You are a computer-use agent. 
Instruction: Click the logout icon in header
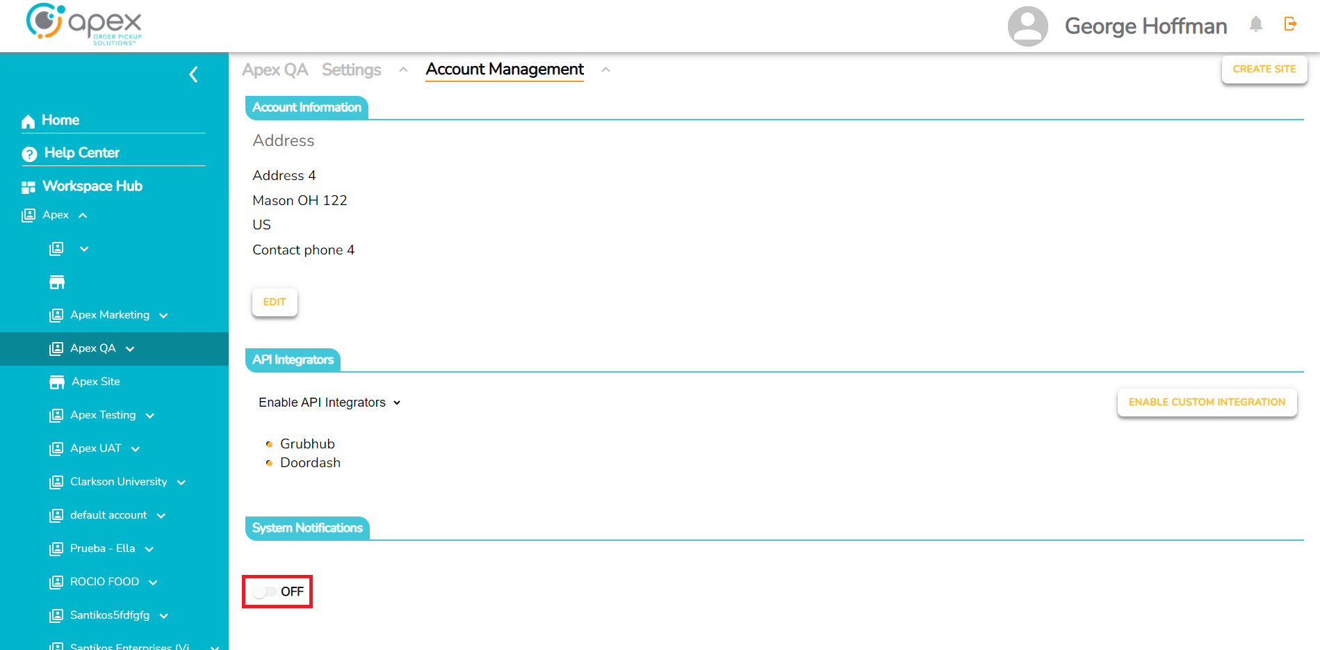tap(1290, 24)
